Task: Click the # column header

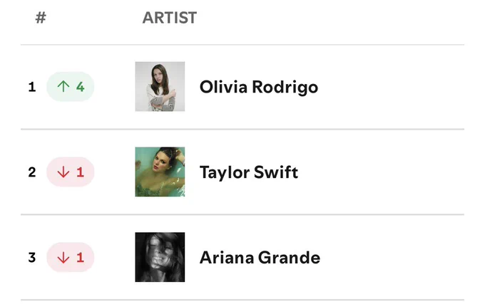Action: (41, 18)
